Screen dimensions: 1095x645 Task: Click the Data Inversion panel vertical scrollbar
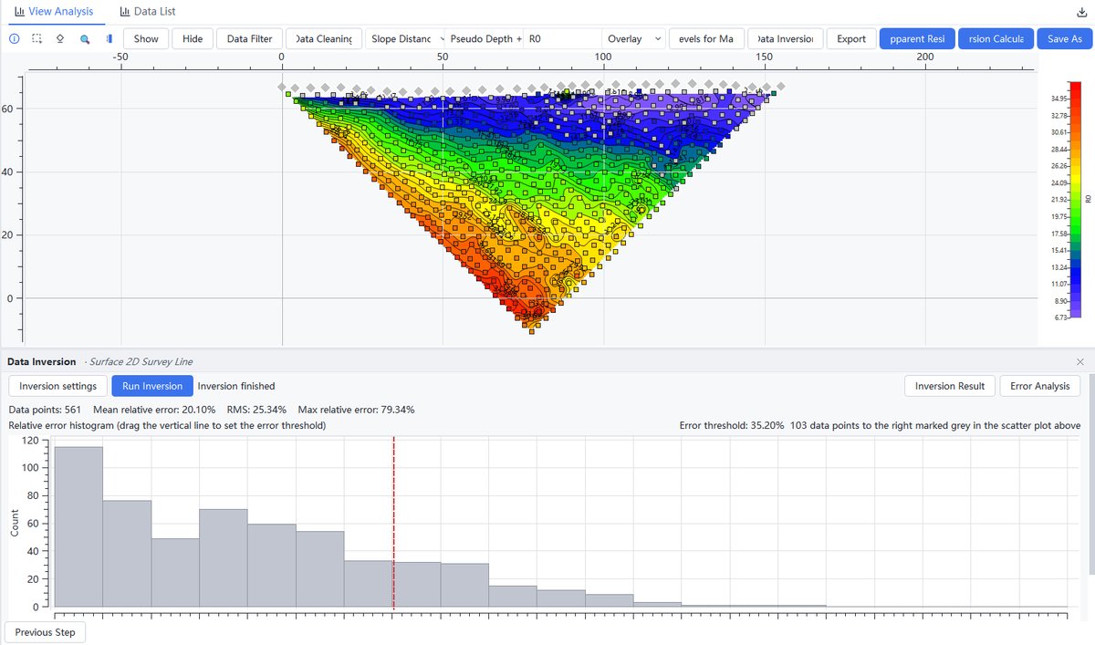click(1091, 474)
